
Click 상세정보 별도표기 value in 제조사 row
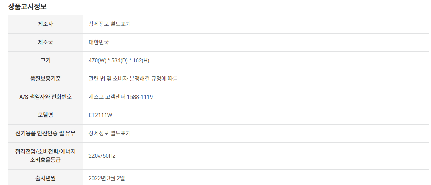tap(110, 24)
